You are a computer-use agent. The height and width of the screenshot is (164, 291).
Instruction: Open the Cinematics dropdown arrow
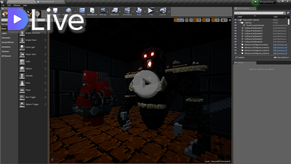point(133,12)
